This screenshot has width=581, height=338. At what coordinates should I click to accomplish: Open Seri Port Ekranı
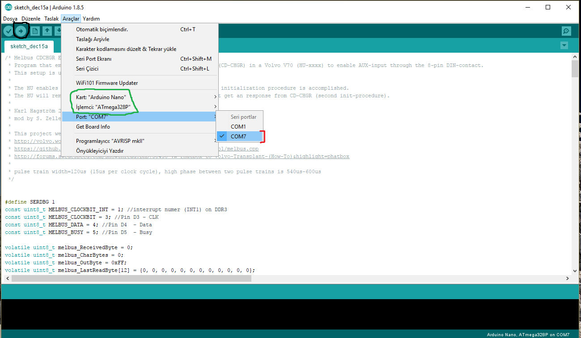(x=140, y=59)
